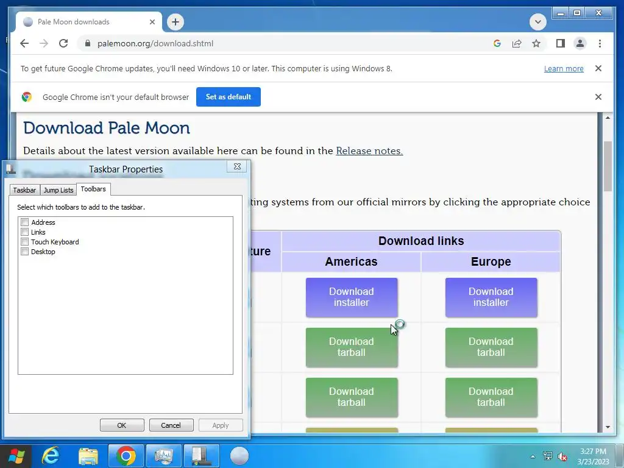This screenshot has height=468, width=624.
Task: Select Taskbar Properties taskbar icon
Action: pyautogui.click(x=201, y=456)
